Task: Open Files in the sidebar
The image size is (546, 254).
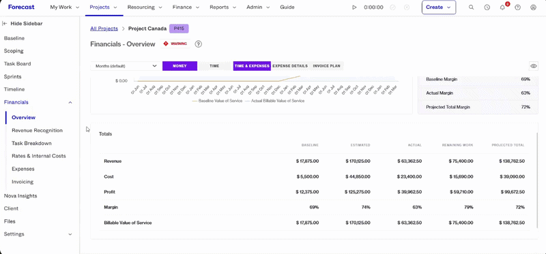Action: (10, 221)
